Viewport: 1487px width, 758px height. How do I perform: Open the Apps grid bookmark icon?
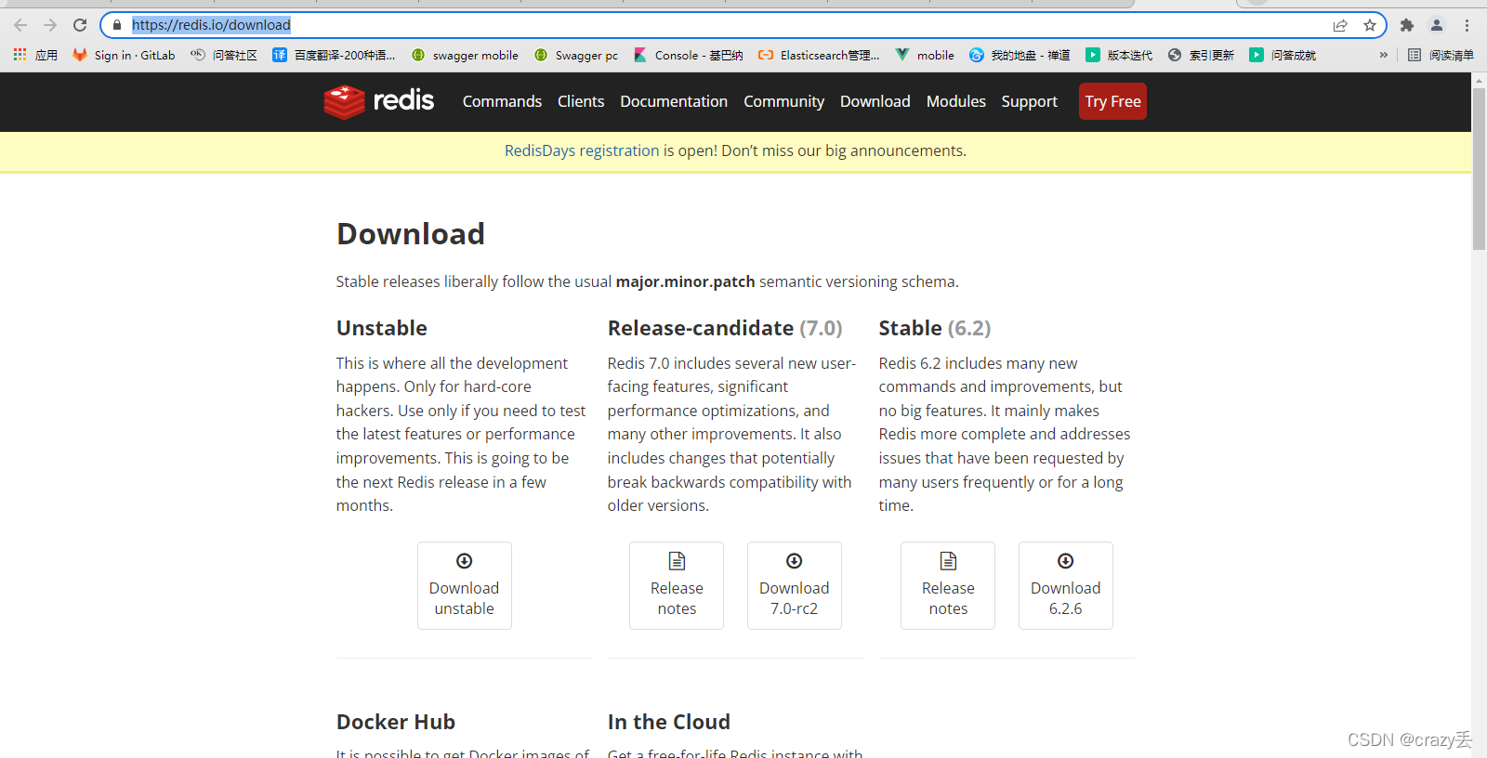click(35, 55)
